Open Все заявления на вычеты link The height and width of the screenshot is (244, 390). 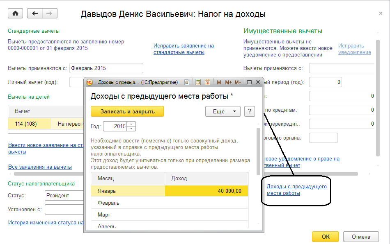pyautogui.click(x=40, y=167)
